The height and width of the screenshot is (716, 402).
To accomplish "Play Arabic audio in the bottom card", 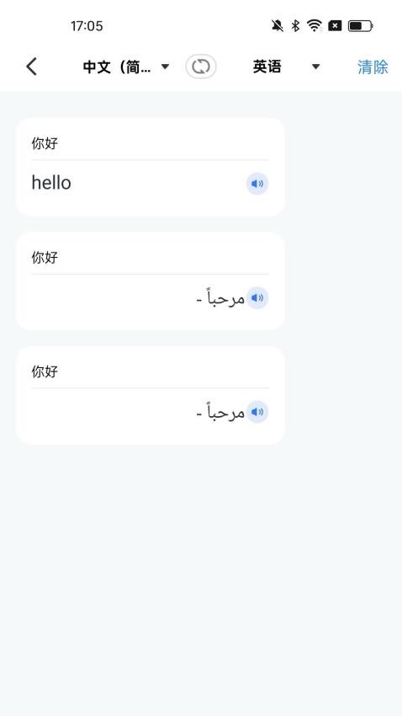I will pyautogui.click(x=257, y=412).
